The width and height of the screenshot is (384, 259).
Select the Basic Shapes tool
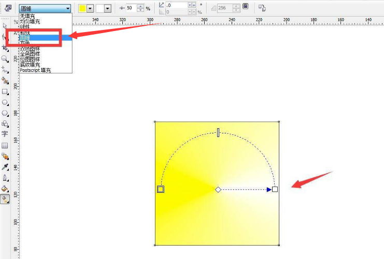click(x=5, y=124)
